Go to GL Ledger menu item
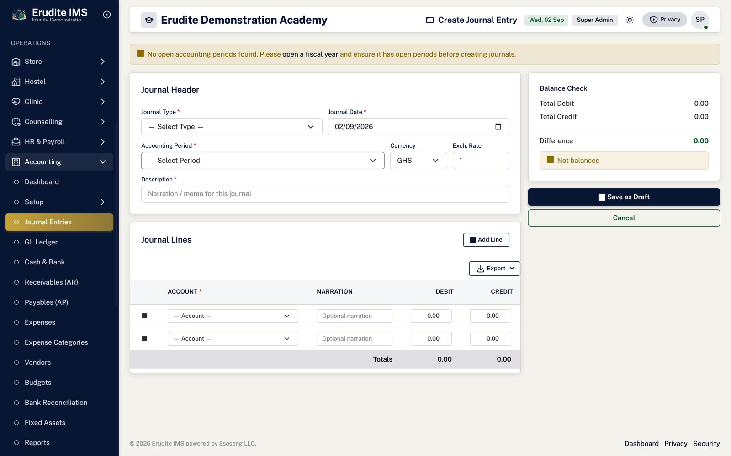 coord(59,242)
